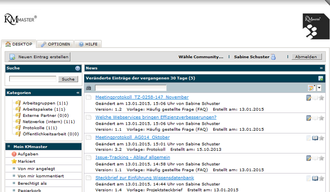Click the Neuen Eintrag erstellen button

[x=38, y=57]
